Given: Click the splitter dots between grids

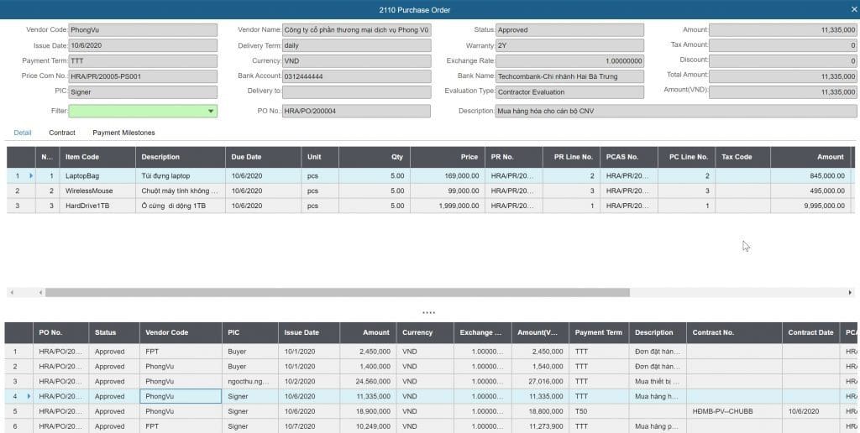Looking at the screenshot, I should [x=429, y=312].
